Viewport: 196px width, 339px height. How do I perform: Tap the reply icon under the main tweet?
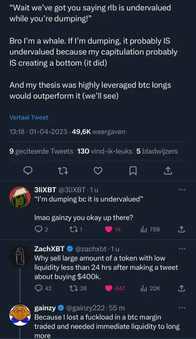click(28, 171)
